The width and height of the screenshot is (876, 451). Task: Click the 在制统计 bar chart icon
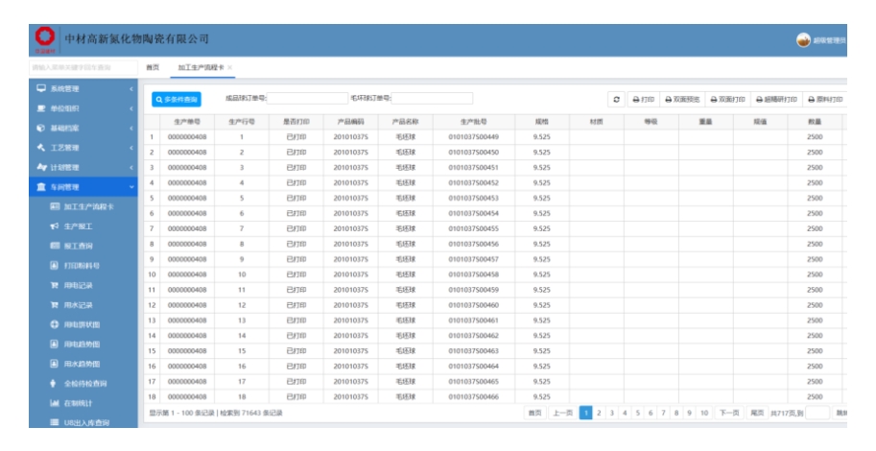pyautogui.click(x=54, y=403)
